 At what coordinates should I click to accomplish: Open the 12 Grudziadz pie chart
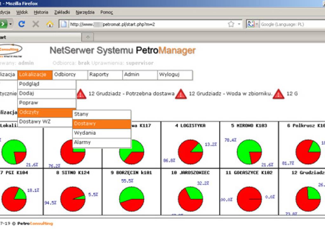[308, 199]
